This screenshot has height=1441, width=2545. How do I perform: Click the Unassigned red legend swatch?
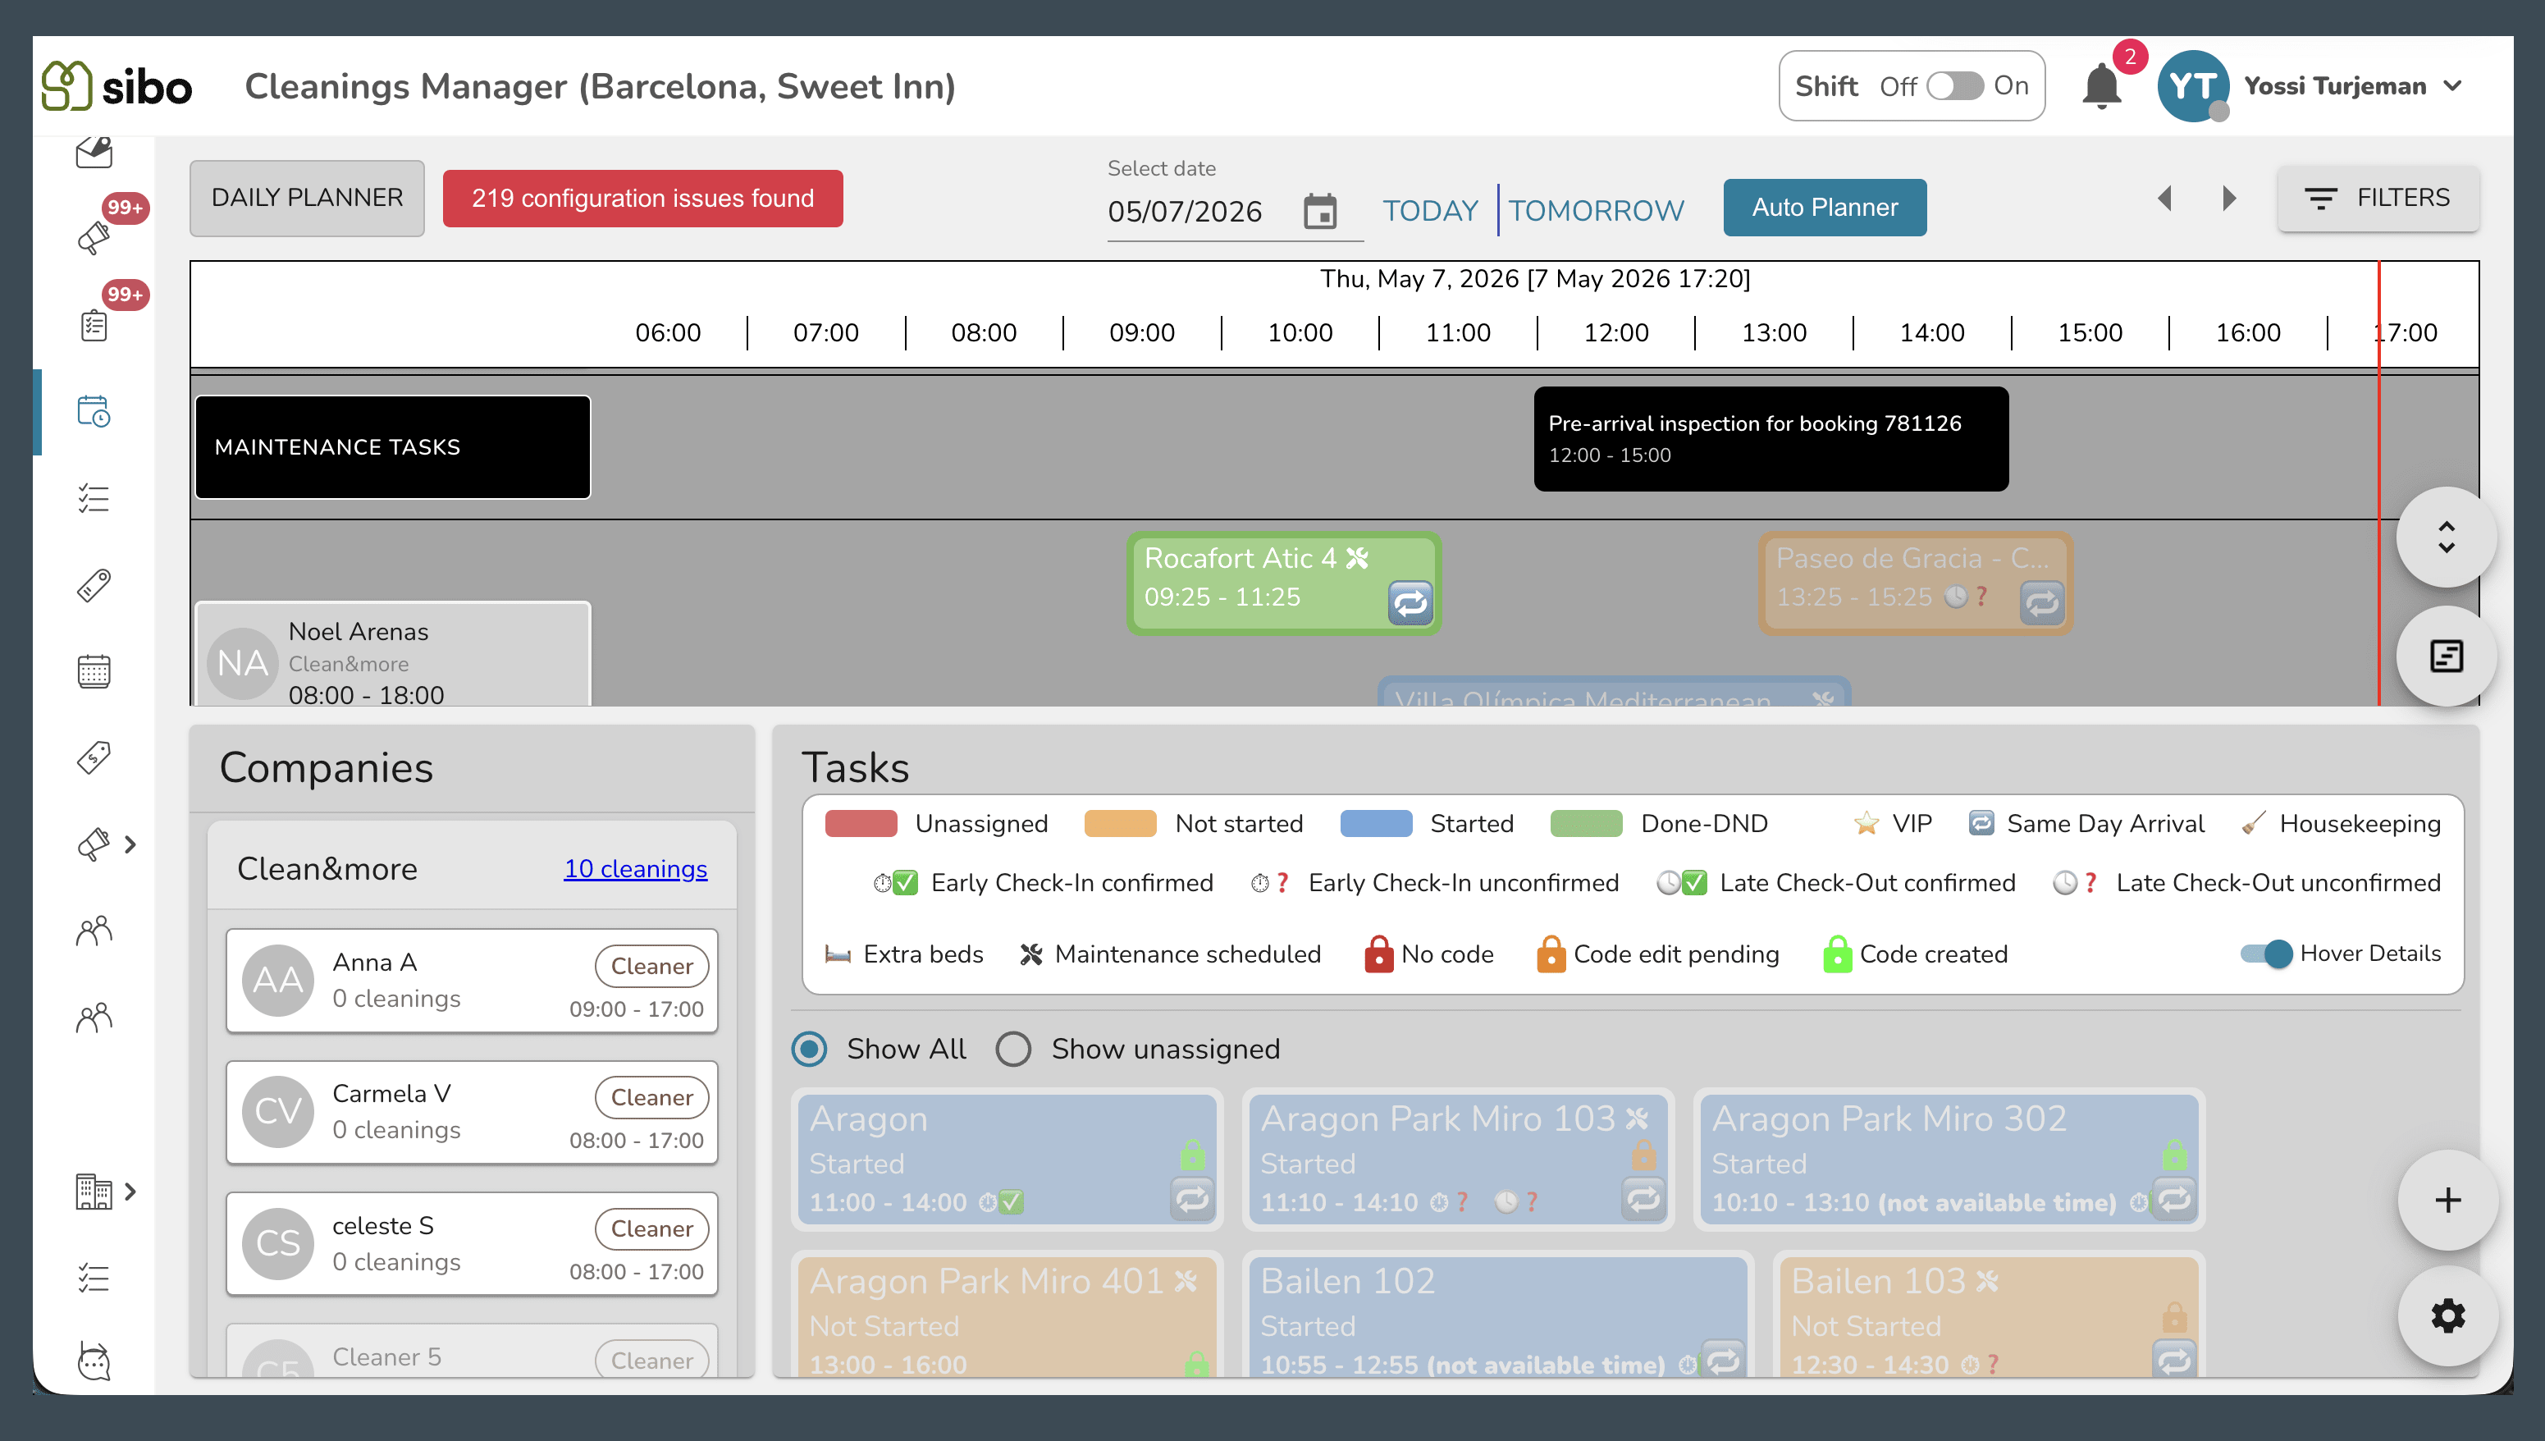[861, 823]
